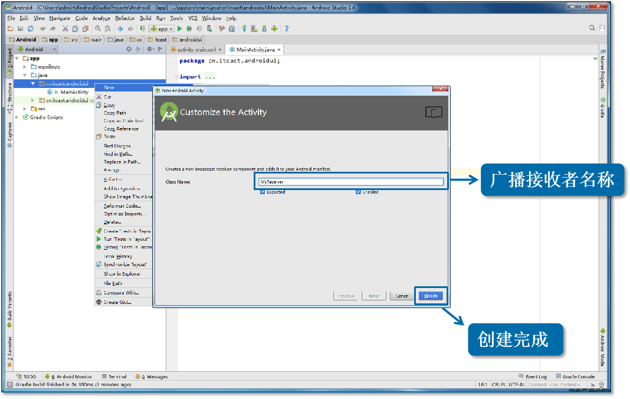
Task: Choose Show in Explorer context entry
Action: [x=122, y=274]
